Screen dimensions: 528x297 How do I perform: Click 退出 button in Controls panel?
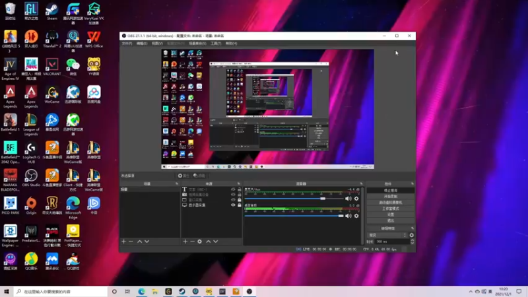click(391, 220)
